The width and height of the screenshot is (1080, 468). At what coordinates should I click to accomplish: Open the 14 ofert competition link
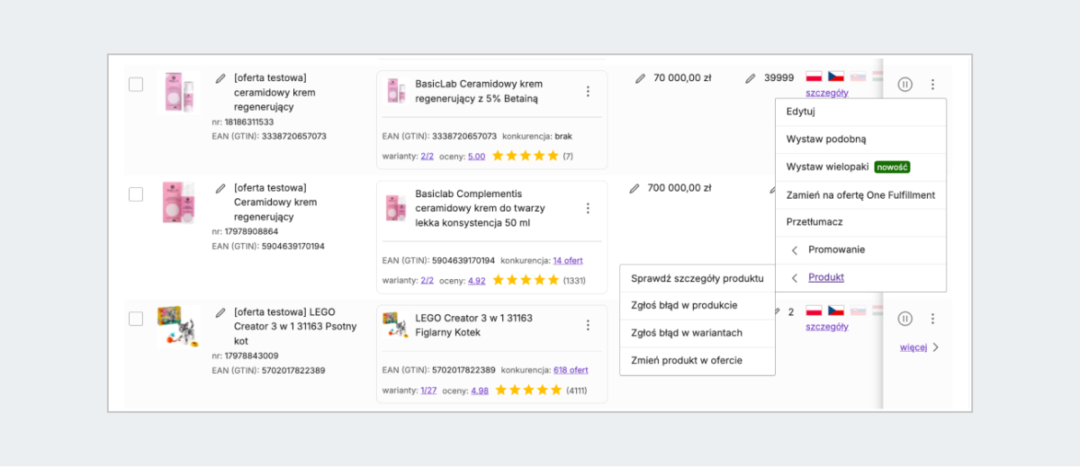coord(568,260)
